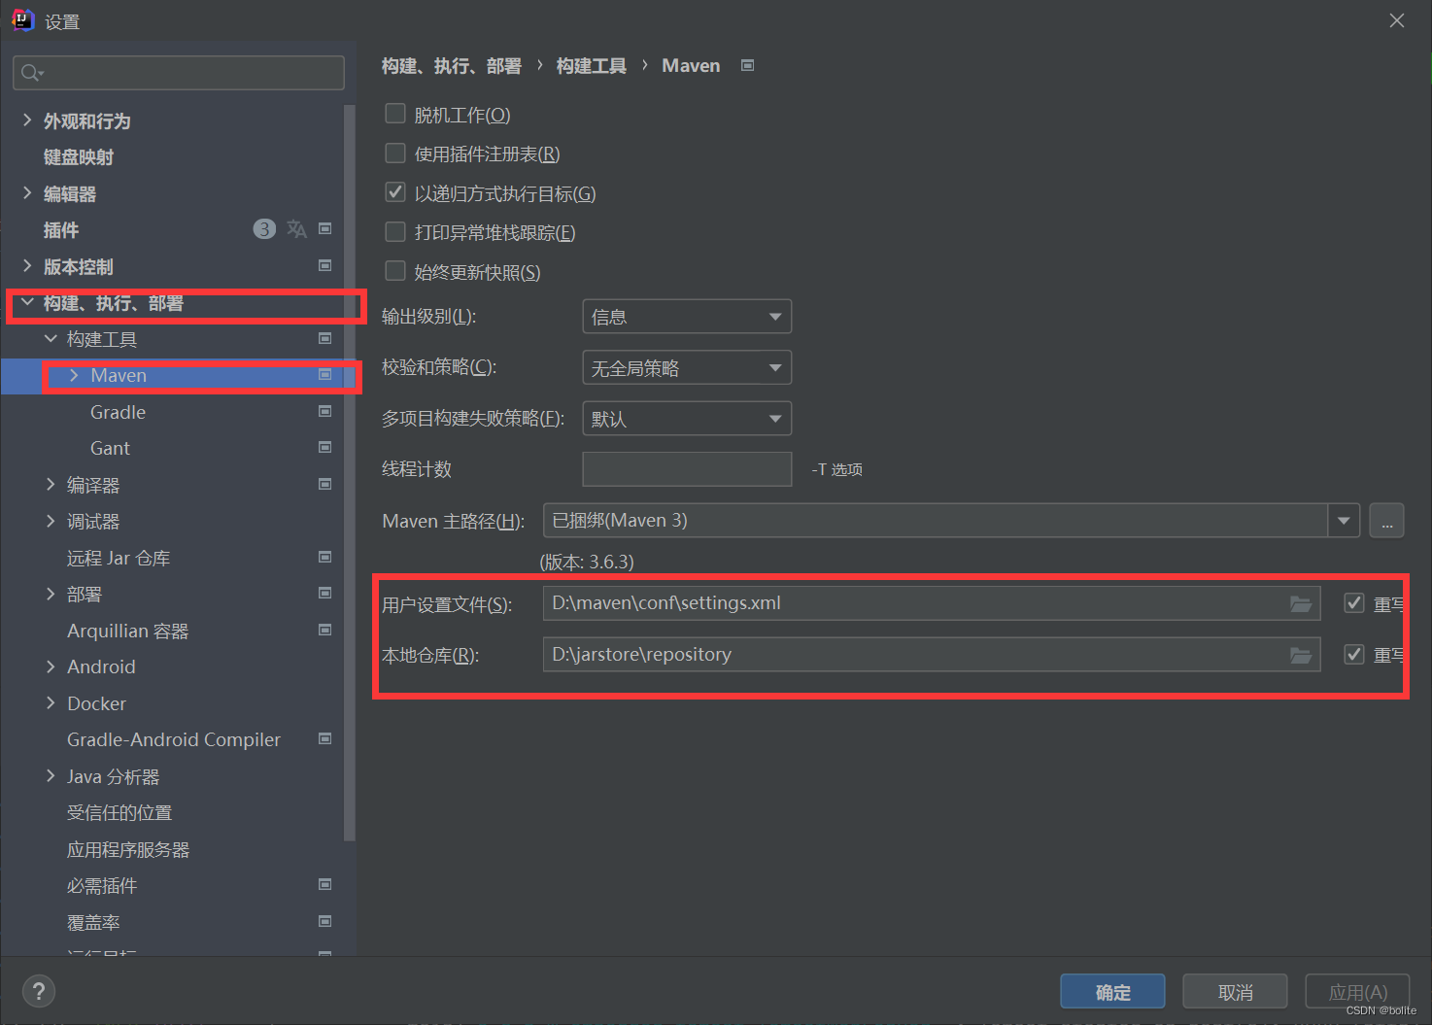Screen dimensions: 1432x1025
Task: Collapse the 构建、执行、部署 tree node
Action: 27,303
